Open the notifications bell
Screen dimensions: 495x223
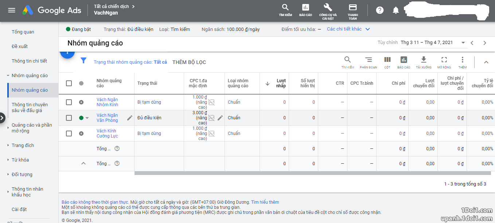(x=396, y=10)
